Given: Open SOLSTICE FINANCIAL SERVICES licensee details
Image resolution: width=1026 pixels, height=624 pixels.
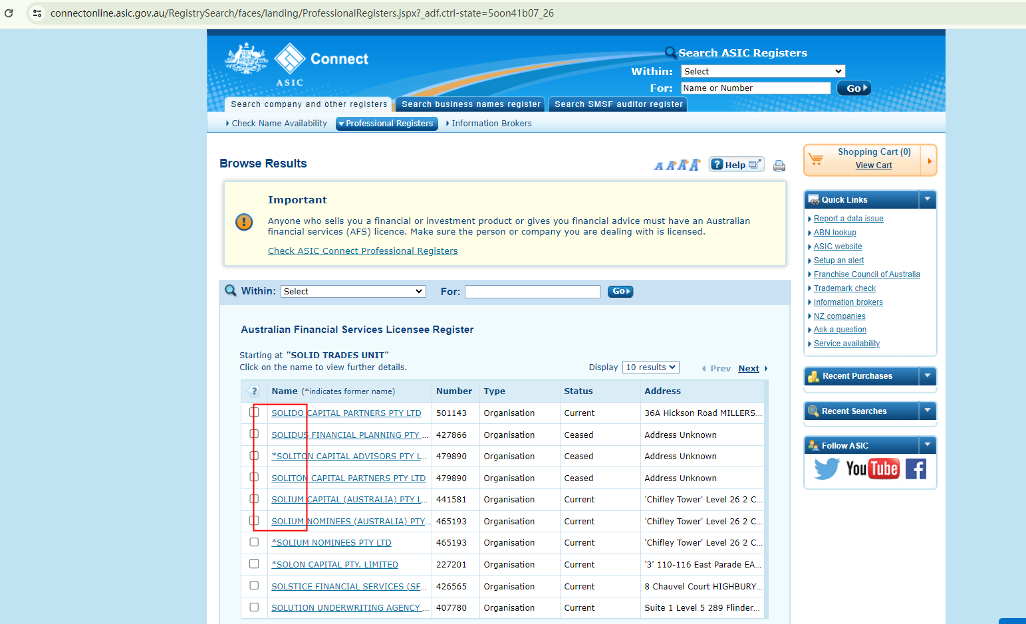Looking at the screenshot, I should point(350,586).
